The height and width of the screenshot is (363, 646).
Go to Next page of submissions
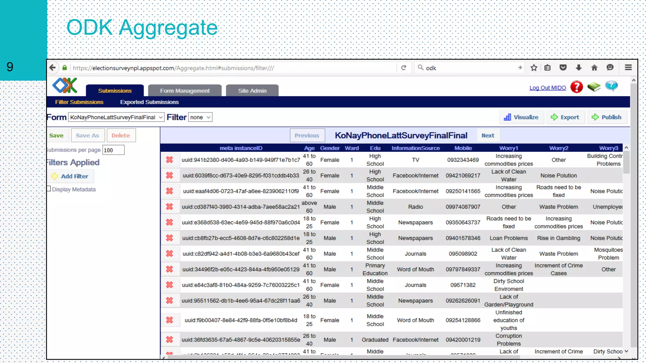point(488,135)
